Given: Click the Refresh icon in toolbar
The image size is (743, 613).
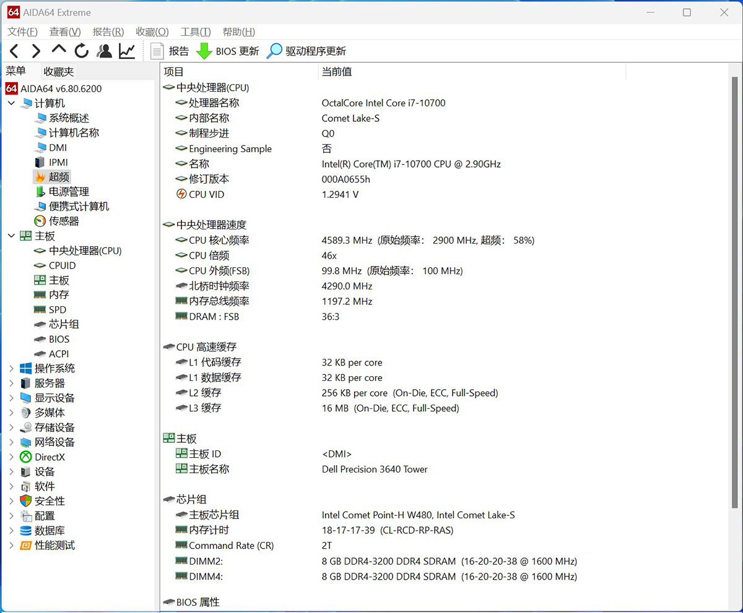Looking at the screenshot, I should coord(82,51).
